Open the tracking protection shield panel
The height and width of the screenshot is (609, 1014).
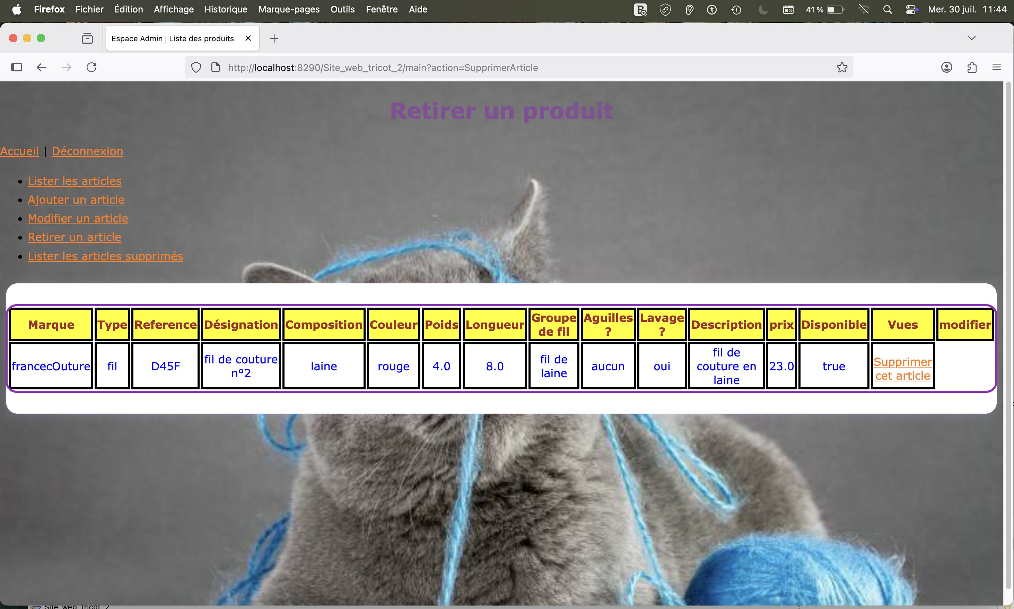196,67
